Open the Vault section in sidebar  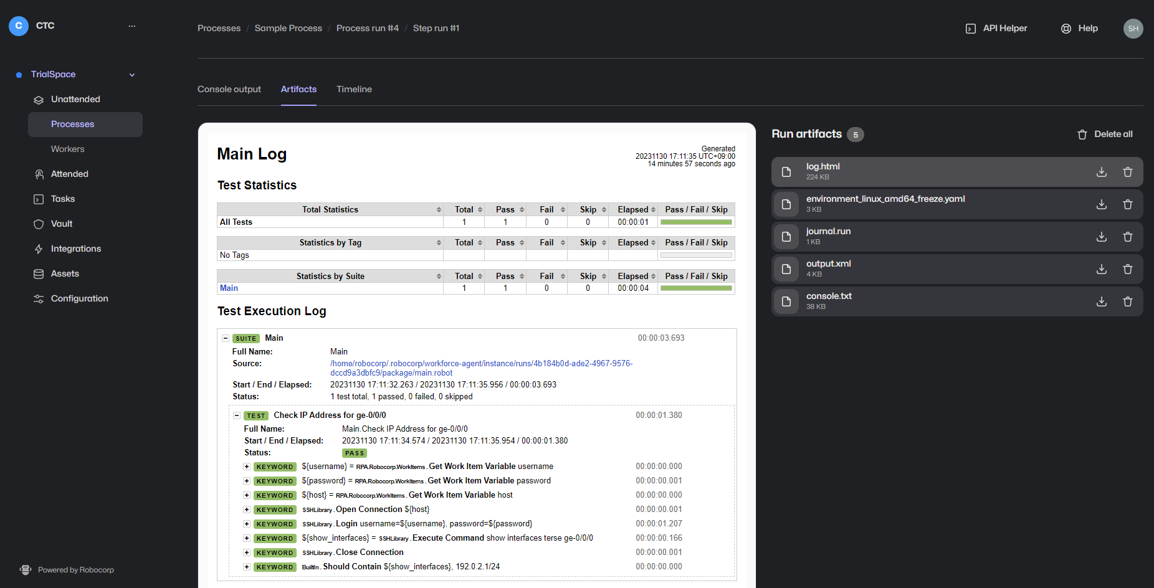62,224
